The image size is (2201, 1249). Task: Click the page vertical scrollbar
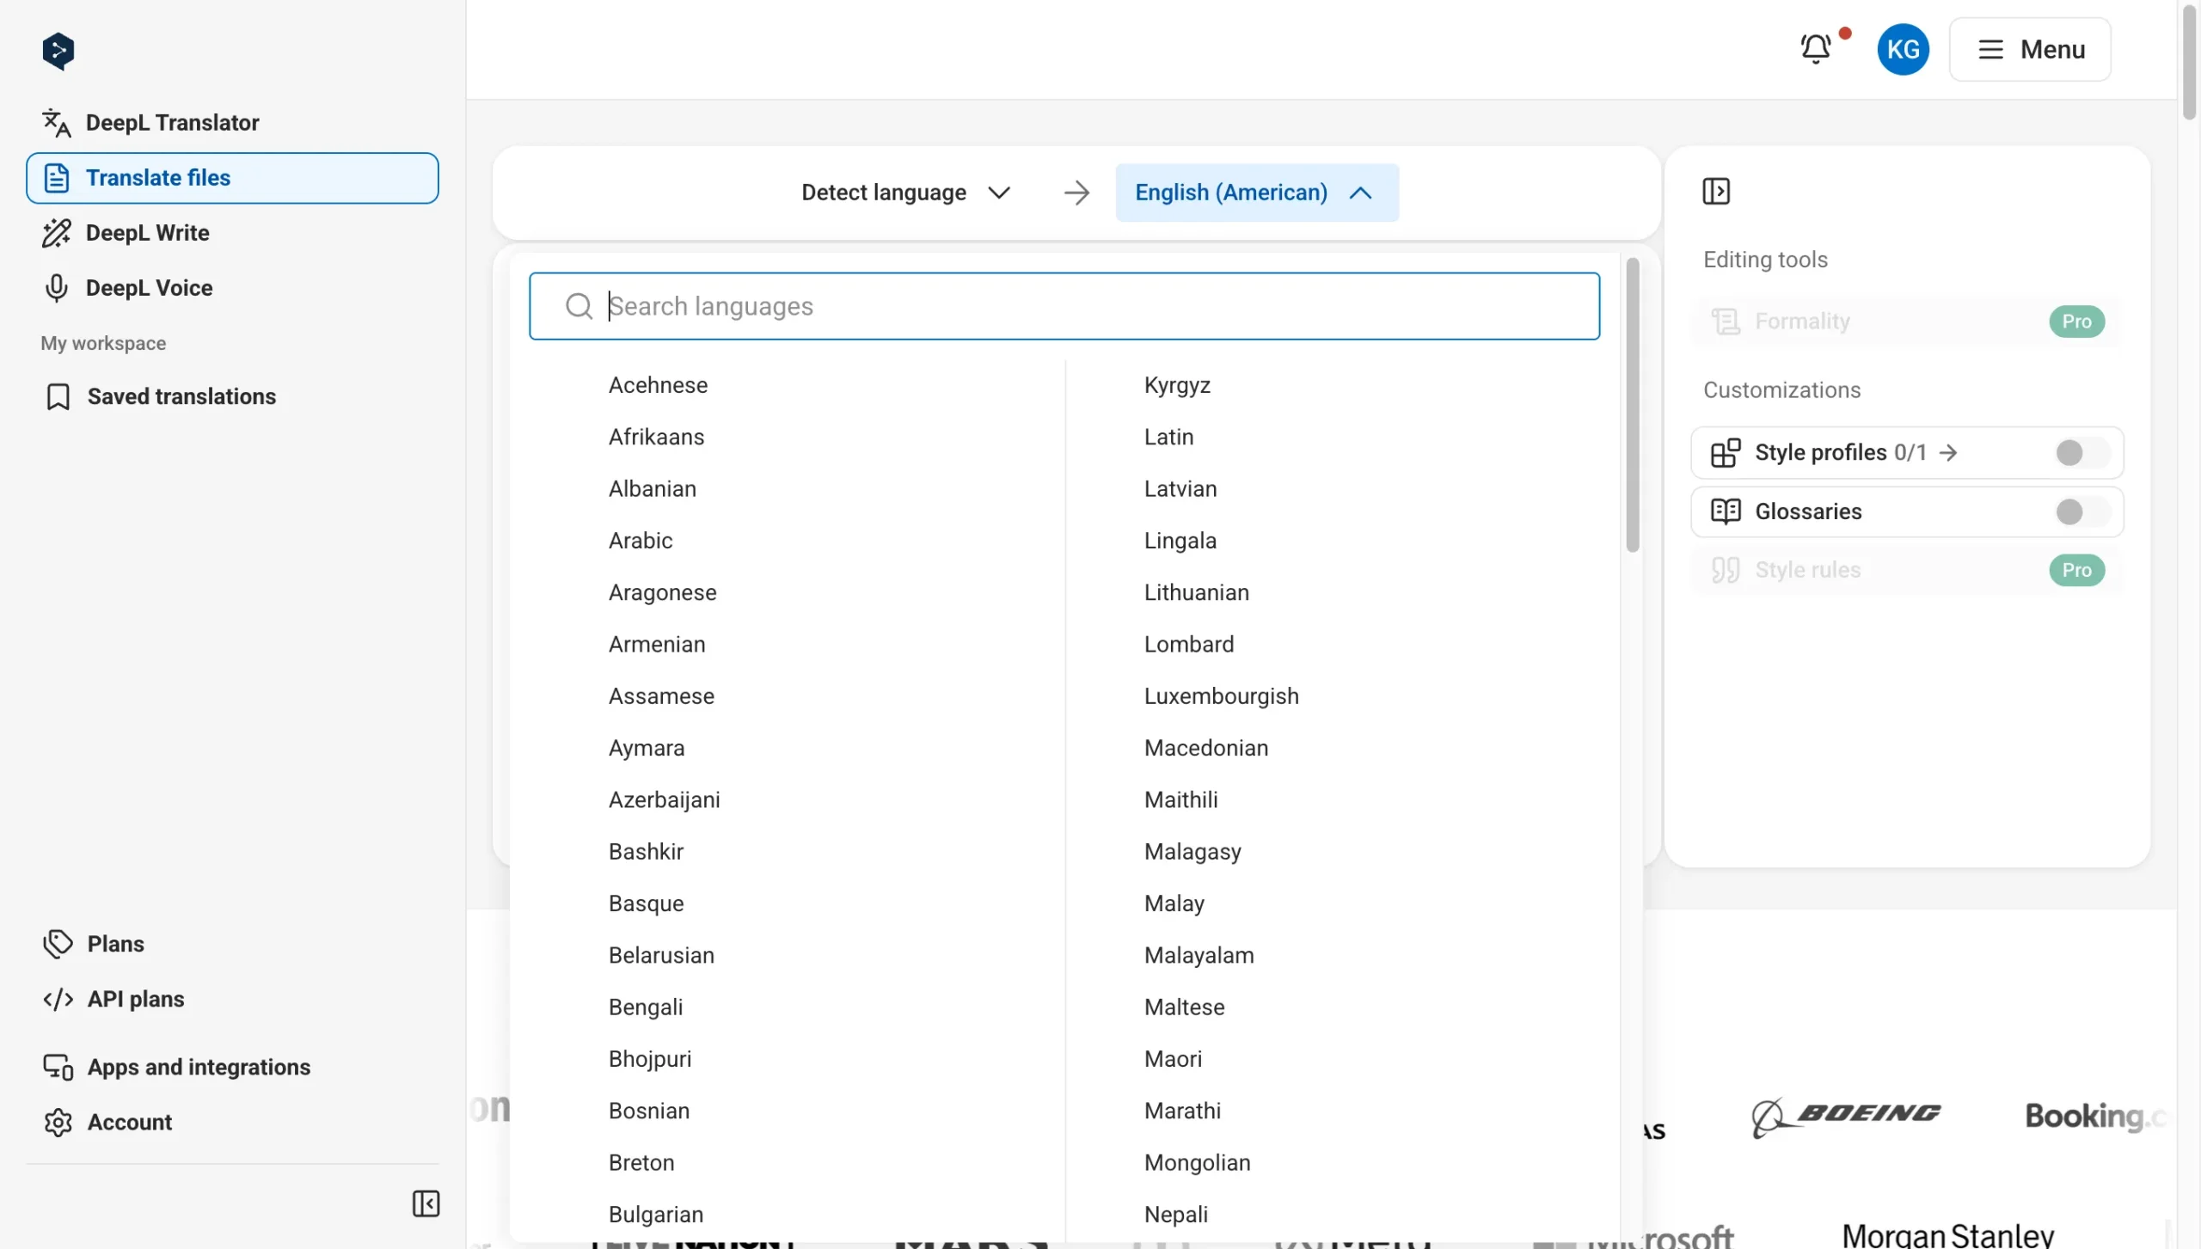tap(2191, 62)
